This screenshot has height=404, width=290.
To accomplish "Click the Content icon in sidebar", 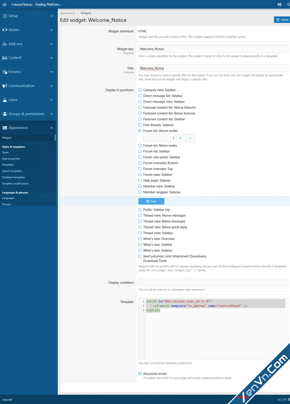I will pos(5,58).
